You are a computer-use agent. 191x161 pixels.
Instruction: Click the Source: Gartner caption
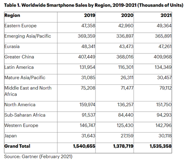point(38,157)
